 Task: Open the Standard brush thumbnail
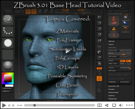pos(8,20)
